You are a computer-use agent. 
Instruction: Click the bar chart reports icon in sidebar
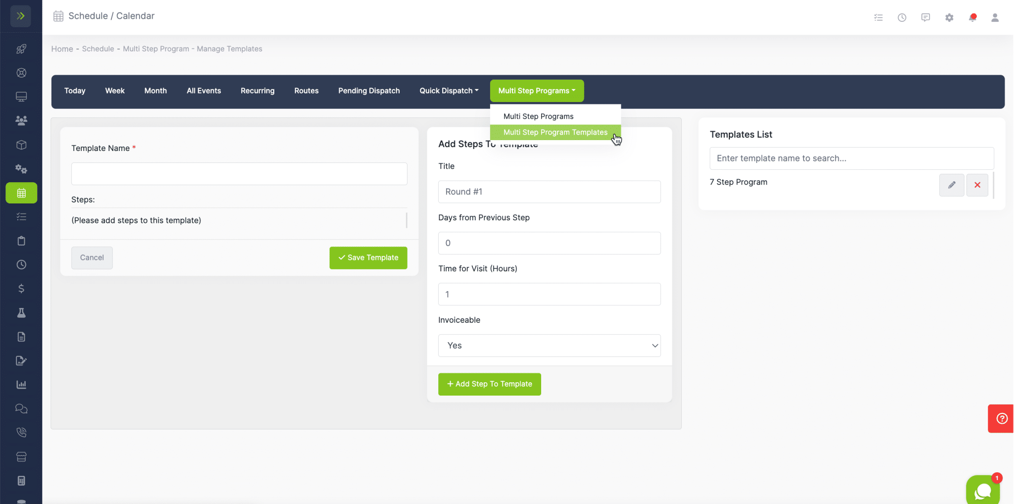click(21, 384)
